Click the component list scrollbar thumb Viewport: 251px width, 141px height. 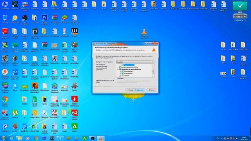coord(153,71)
